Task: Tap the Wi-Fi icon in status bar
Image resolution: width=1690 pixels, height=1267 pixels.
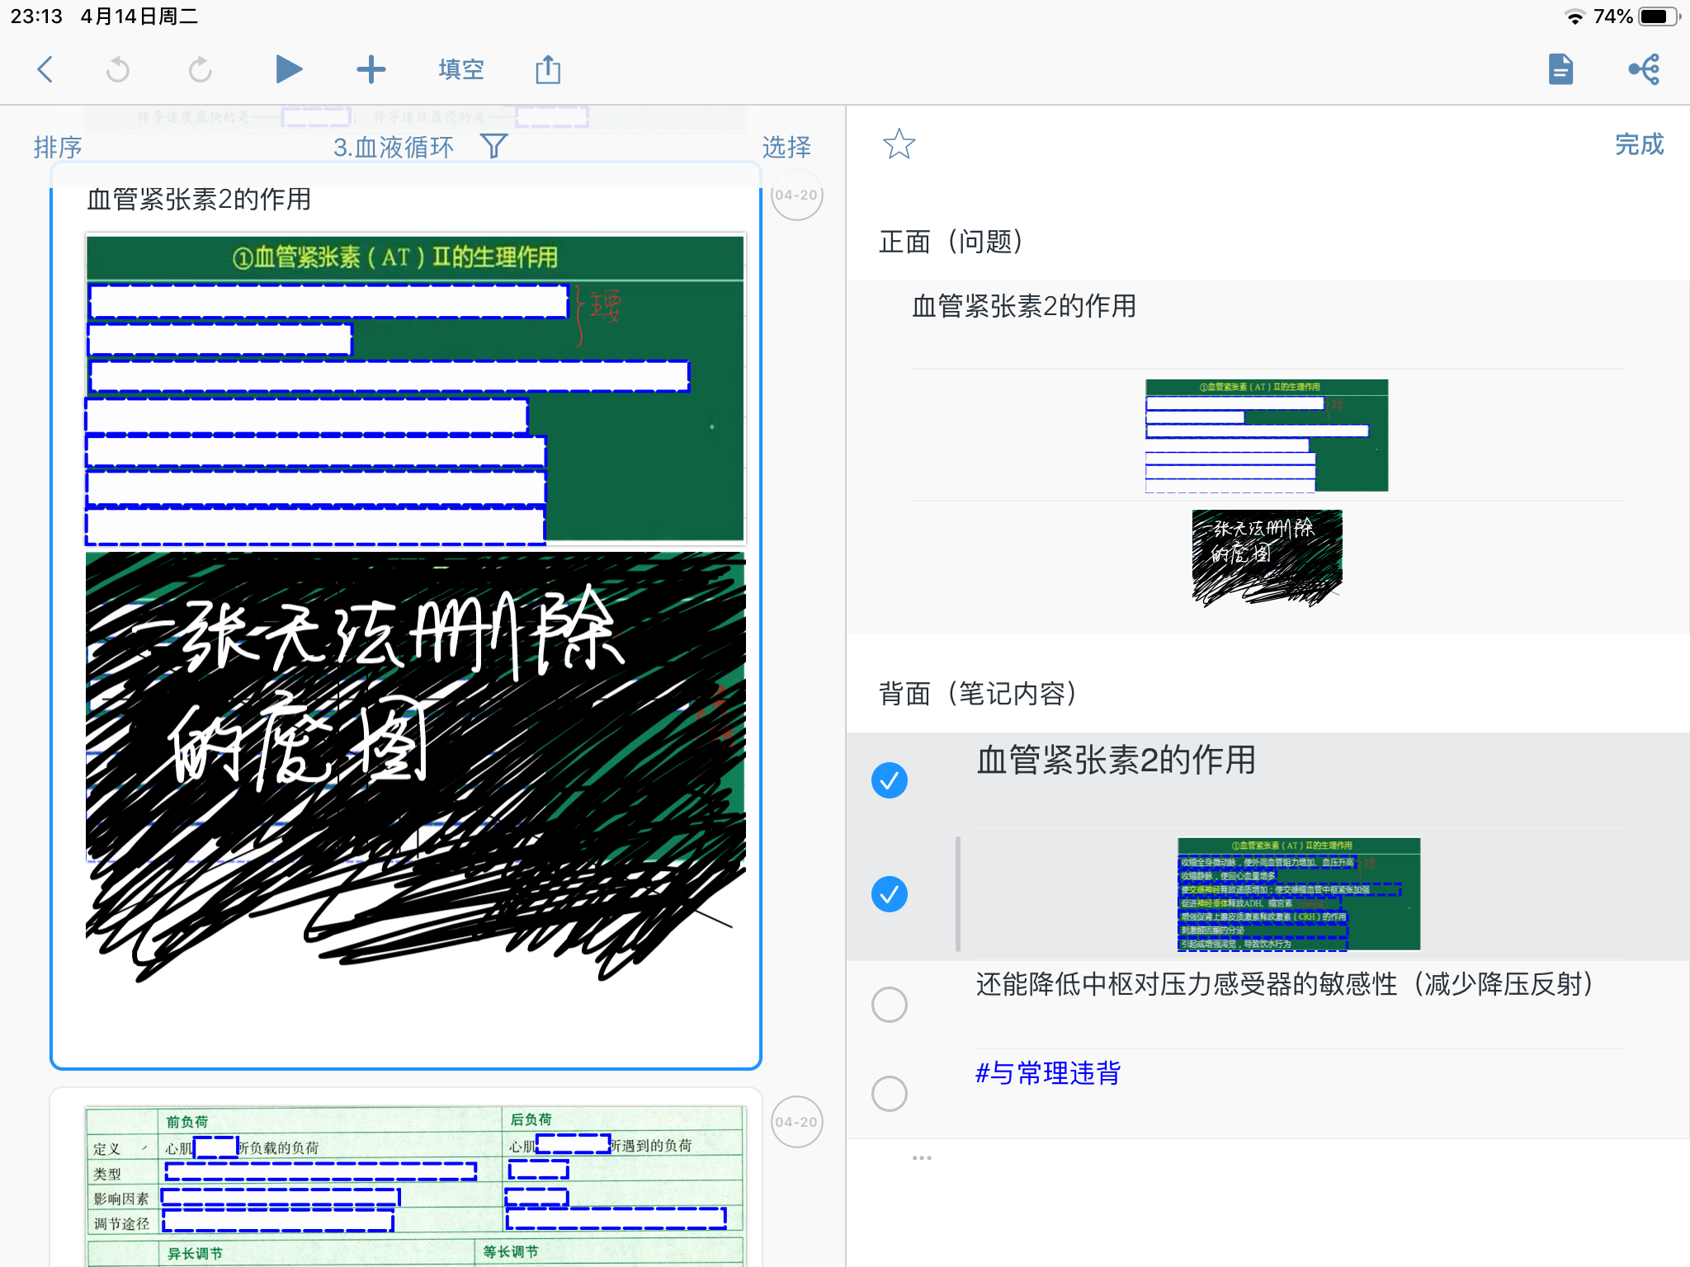Action: [x=1574, y=16]
